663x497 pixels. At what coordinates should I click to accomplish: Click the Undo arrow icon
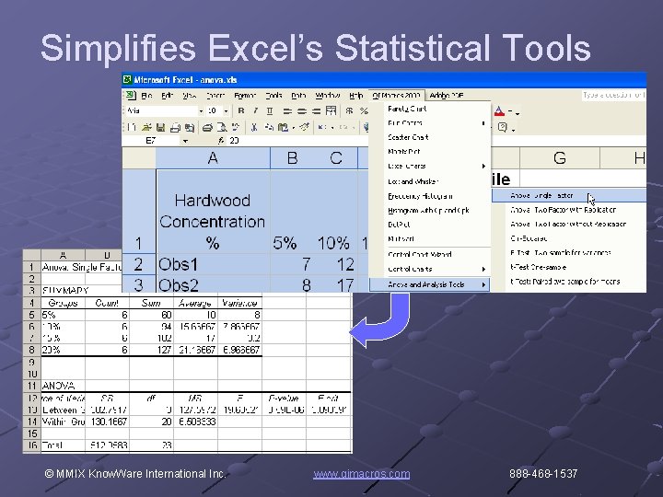(322, 127)
